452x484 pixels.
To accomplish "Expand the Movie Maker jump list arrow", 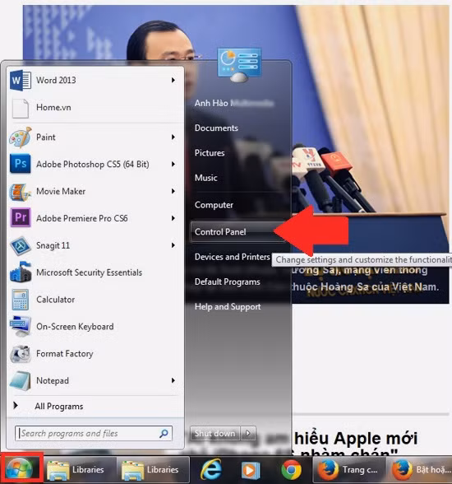I will click(173, 191).
